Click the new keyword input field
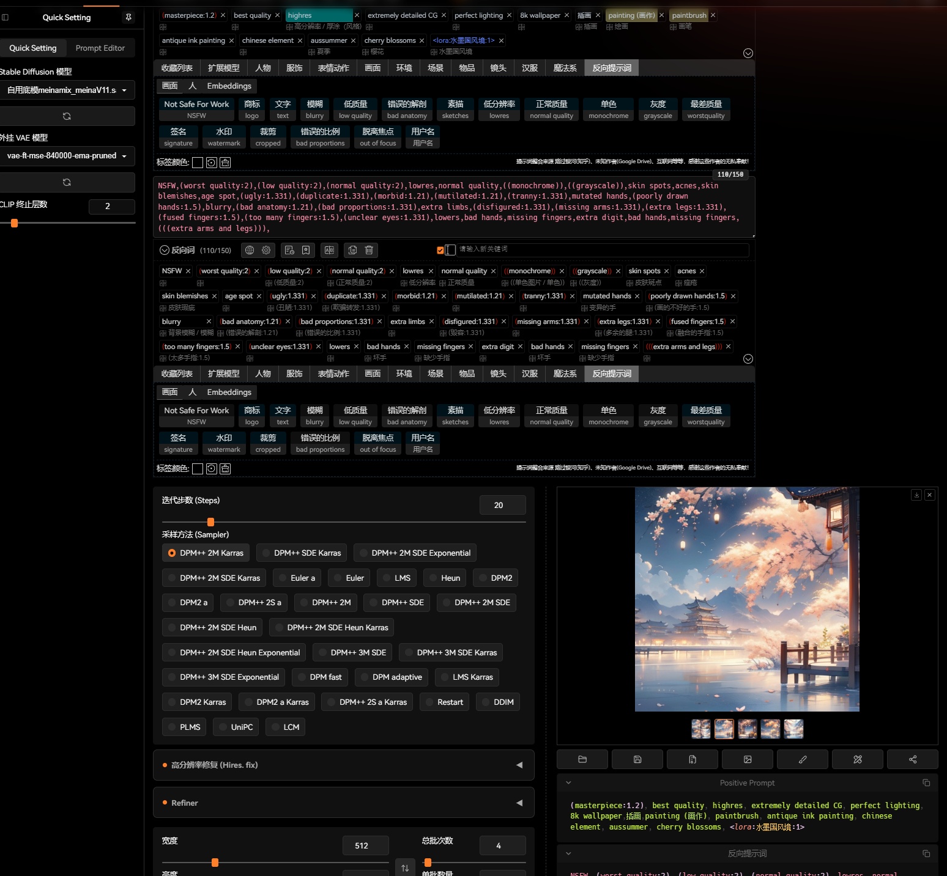The height and width of the screenshot is (876, 947). (603, 249)
